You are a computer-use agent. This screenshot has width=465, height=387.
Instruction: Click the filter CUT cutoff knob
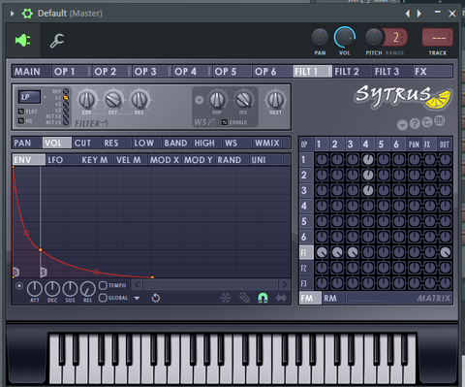pos(113,100)
